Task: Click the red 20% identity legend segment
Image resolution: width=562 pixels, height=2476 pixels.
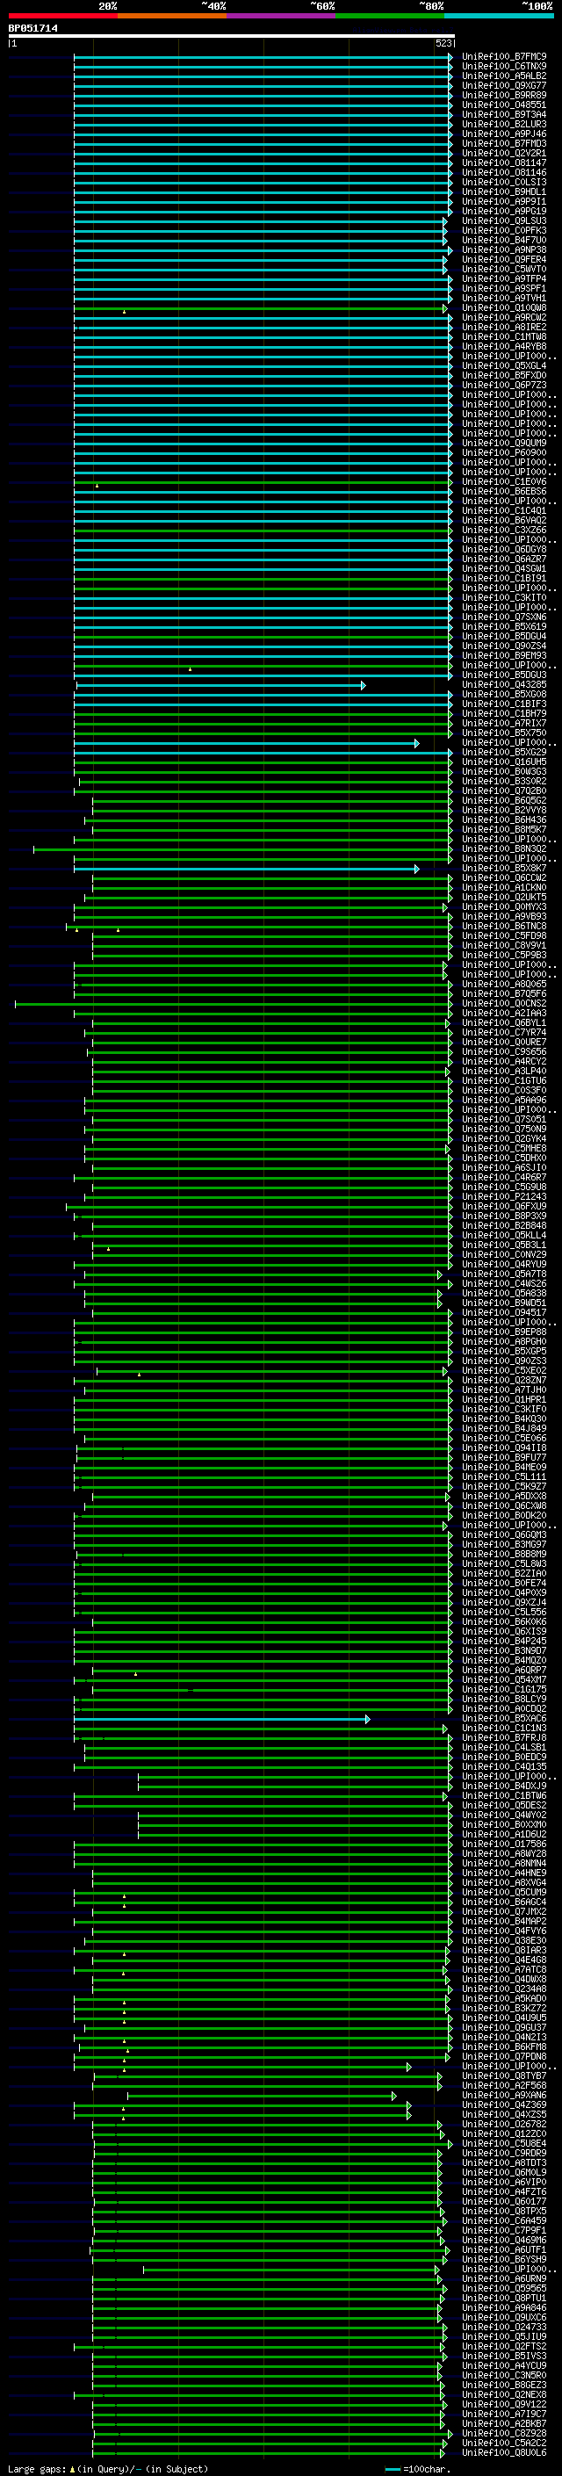Action: (x=62, y=16)
